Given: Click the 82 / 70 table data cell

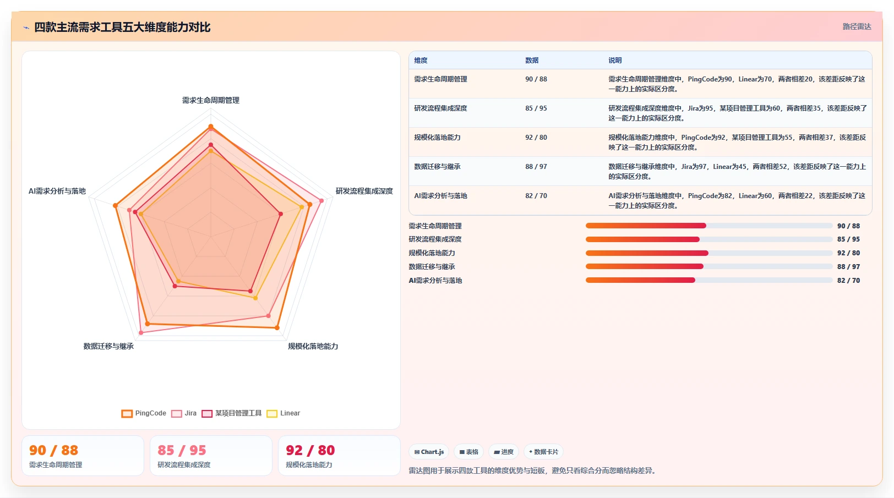Looking at the screenshot, I should point(536,196).
